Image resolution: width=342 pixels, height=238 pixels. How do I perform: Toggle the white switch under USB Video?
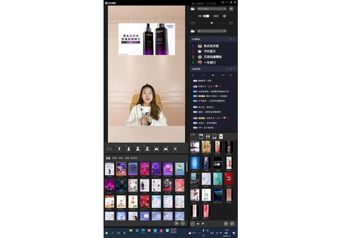[x=206, y=16]
